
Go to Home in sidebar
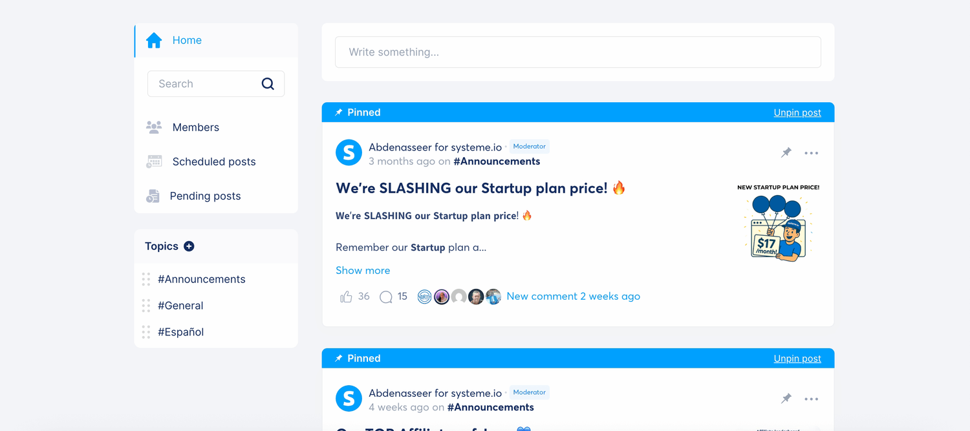click(186, 40)
